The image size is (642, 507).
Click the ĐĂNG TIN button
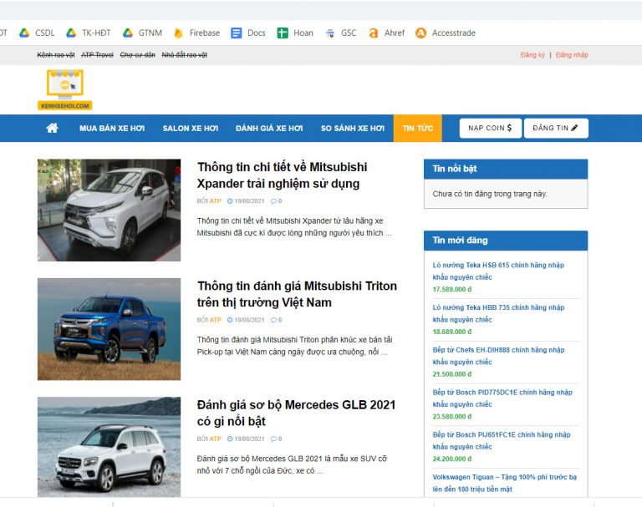pyautogui.click(x=556, y=128)
